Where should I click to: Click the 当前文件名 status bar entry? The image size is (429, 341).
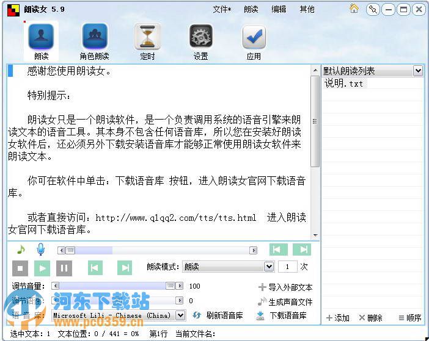(x=195, y=334)
